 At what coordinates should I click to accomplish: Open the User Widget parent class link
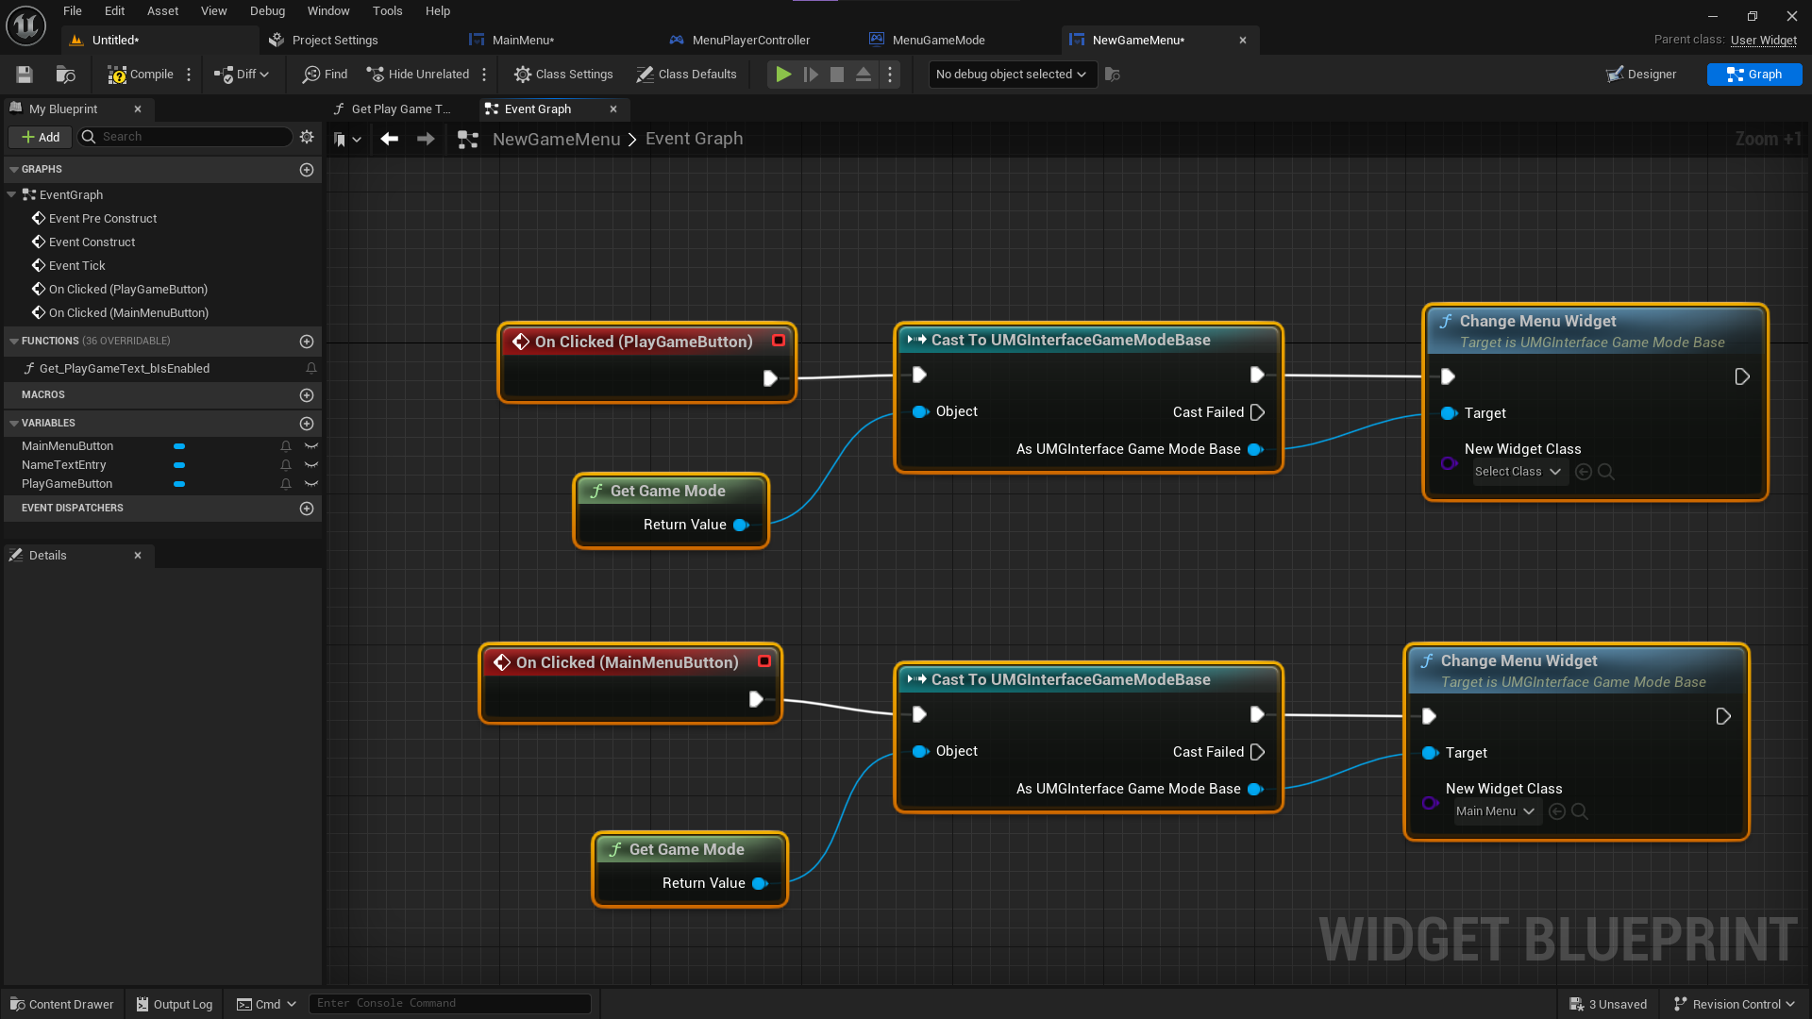pos(1763,40)
